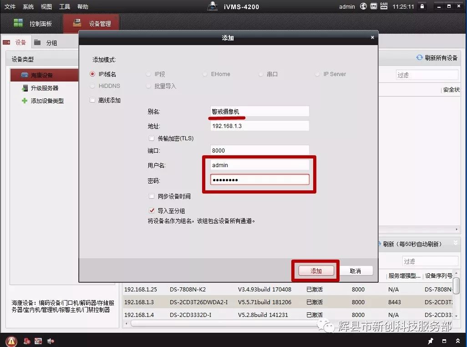Screen dimensions: 467x347
Task: Click the alarm picture popup icon
Action: pos(38,341)
